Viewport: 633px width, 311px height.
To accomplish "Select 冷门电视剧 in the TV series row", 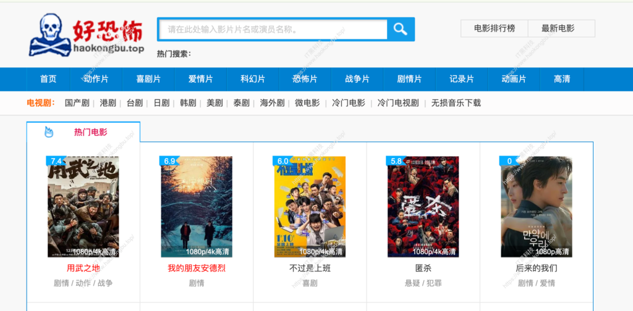I will coord(398,103).
